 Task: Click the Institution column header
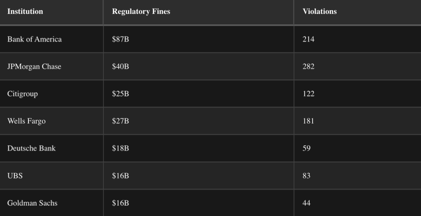pyautogui.click(x=25, y=12)
